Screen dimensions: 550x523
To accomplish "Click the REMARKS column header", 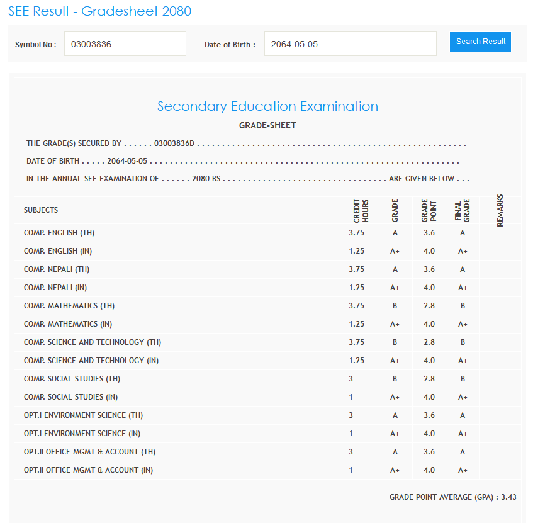I will (500, 211).
